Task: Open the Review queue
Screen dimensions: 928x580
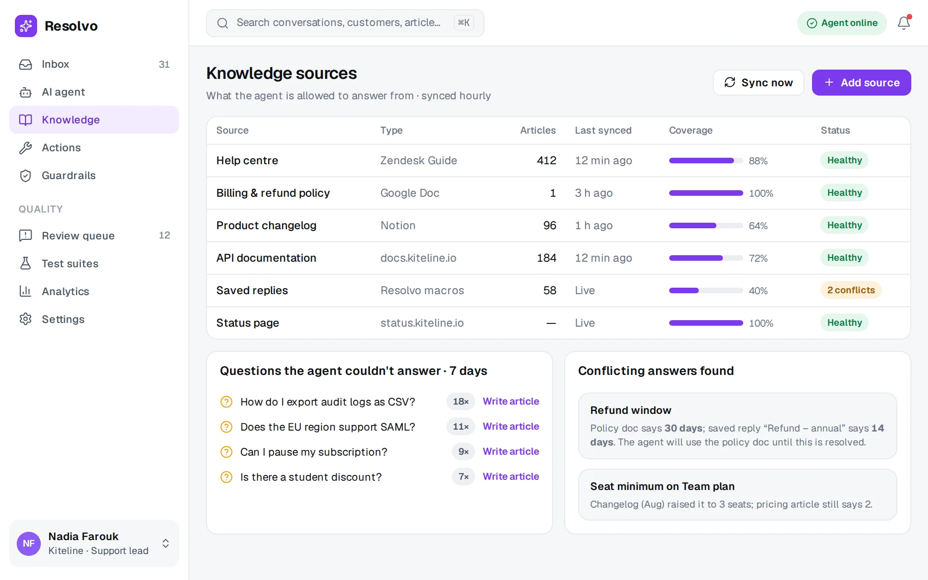Action: tap(94, 236)
